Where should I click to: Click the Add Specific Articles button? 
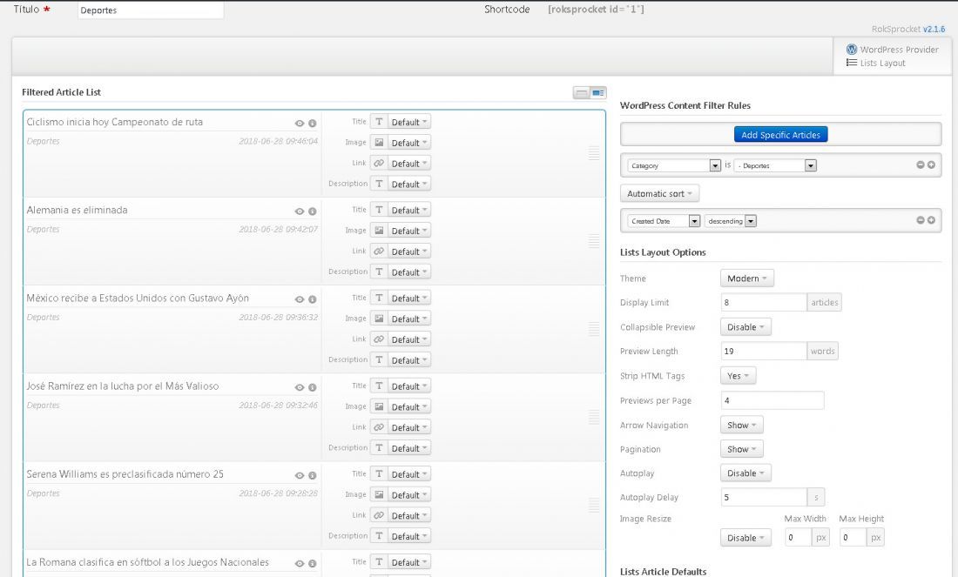[781, 135]
